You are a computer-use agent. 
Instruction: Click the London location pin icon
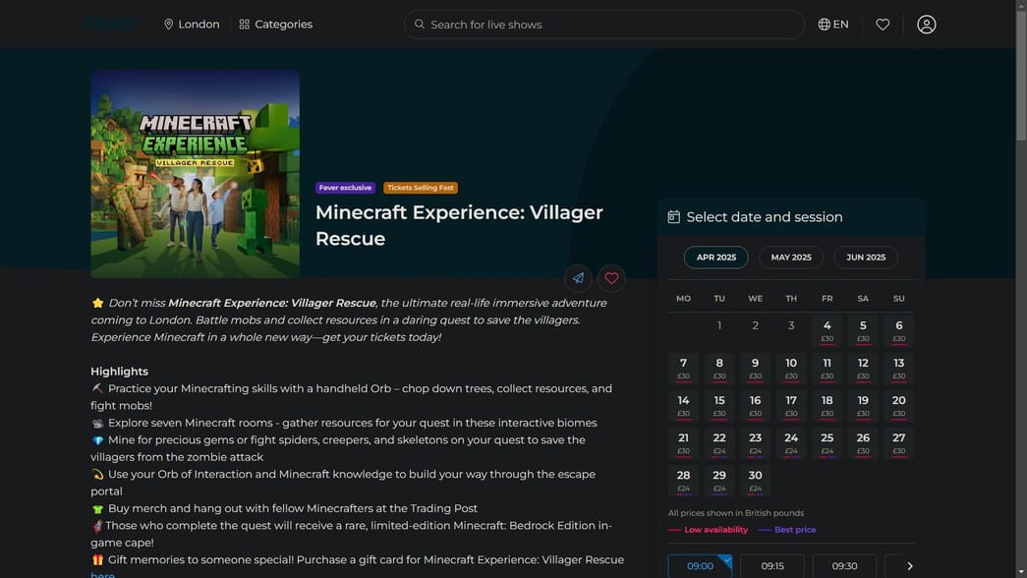(168, 24)
